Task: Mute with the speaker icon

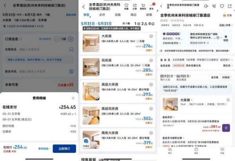Action: click(x=206, y=6)
